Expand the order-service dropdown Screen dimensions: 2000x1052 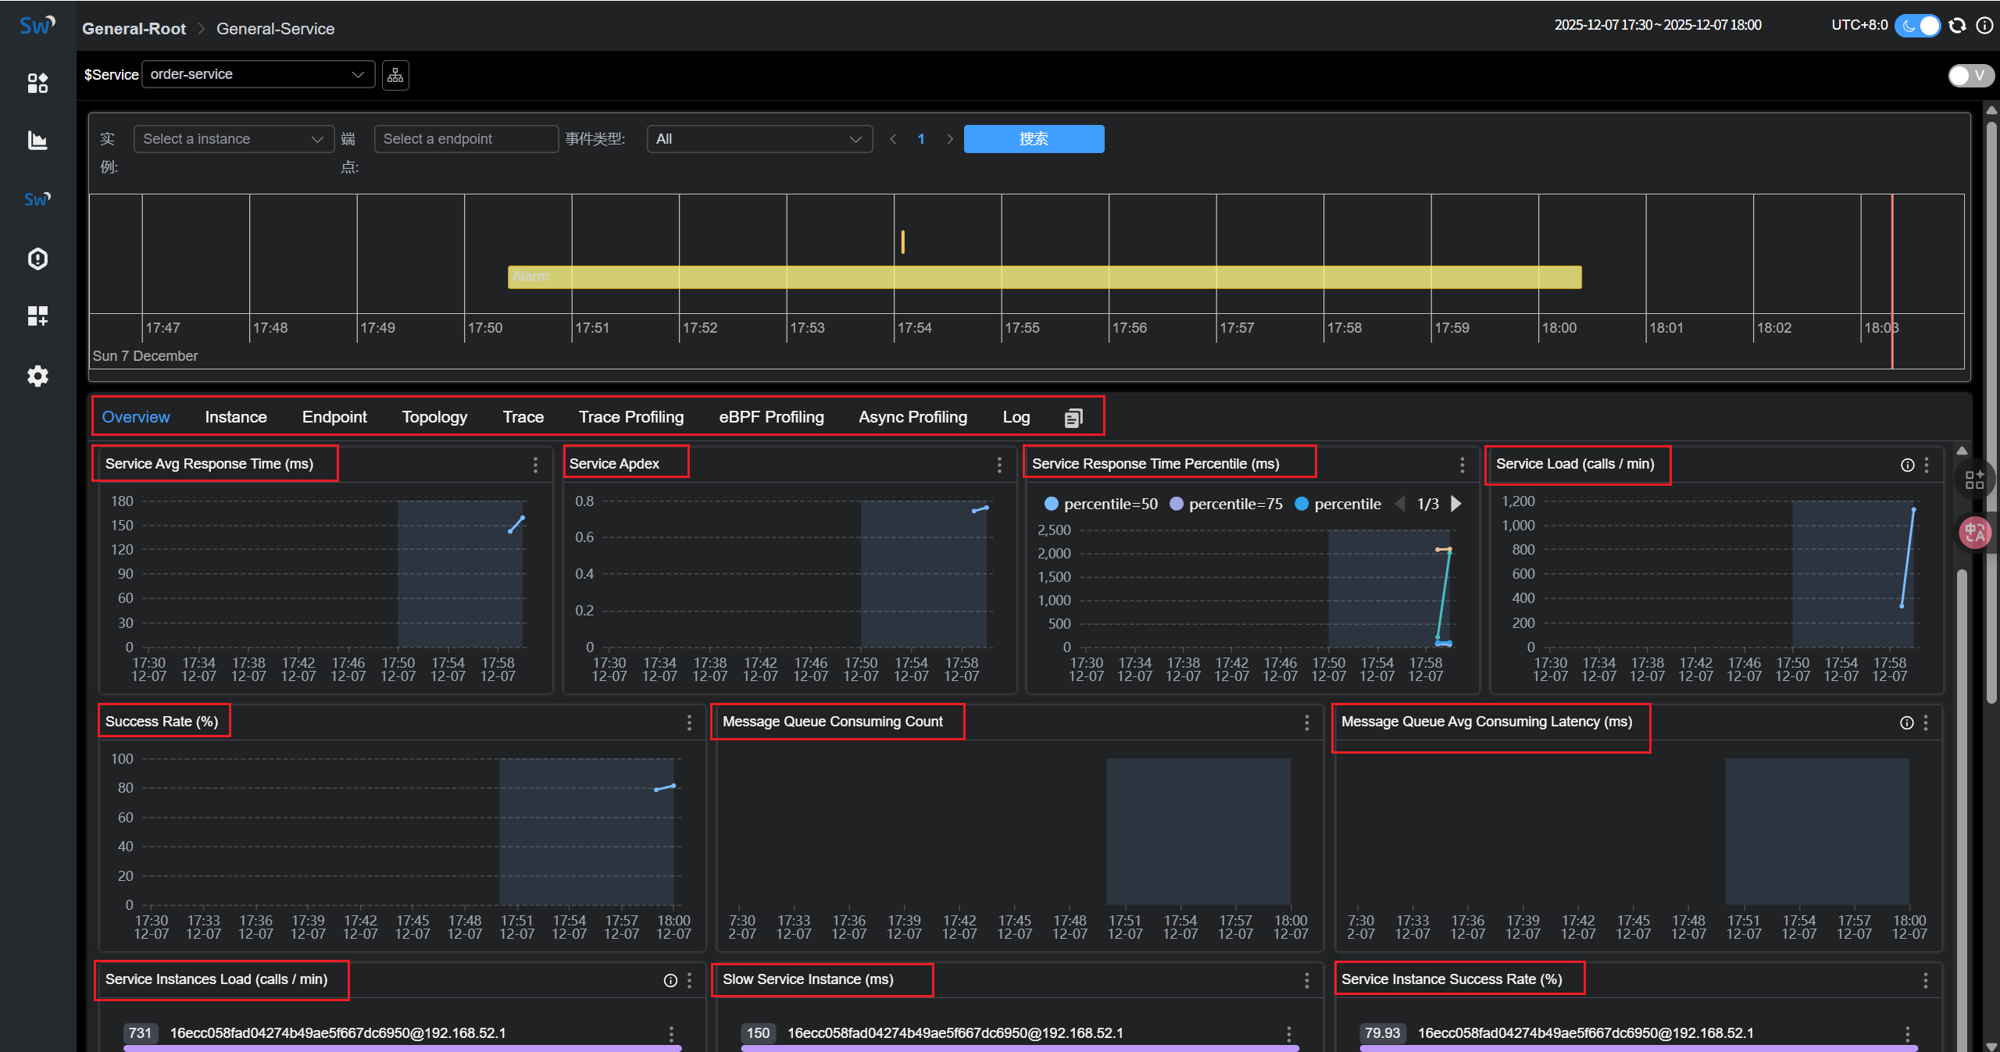(x=258, y=75)
